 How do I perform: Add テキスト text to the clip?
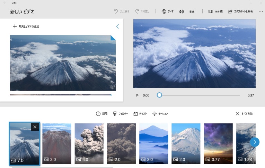140,114
